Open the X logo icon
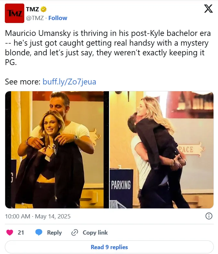Screen dimensions: 218x254 [x=208, y=9]
